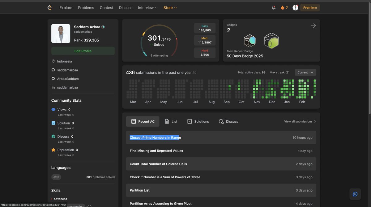Switch to the Solutions tab
This screenshot has width=371, height=207.
click(198, 121)
